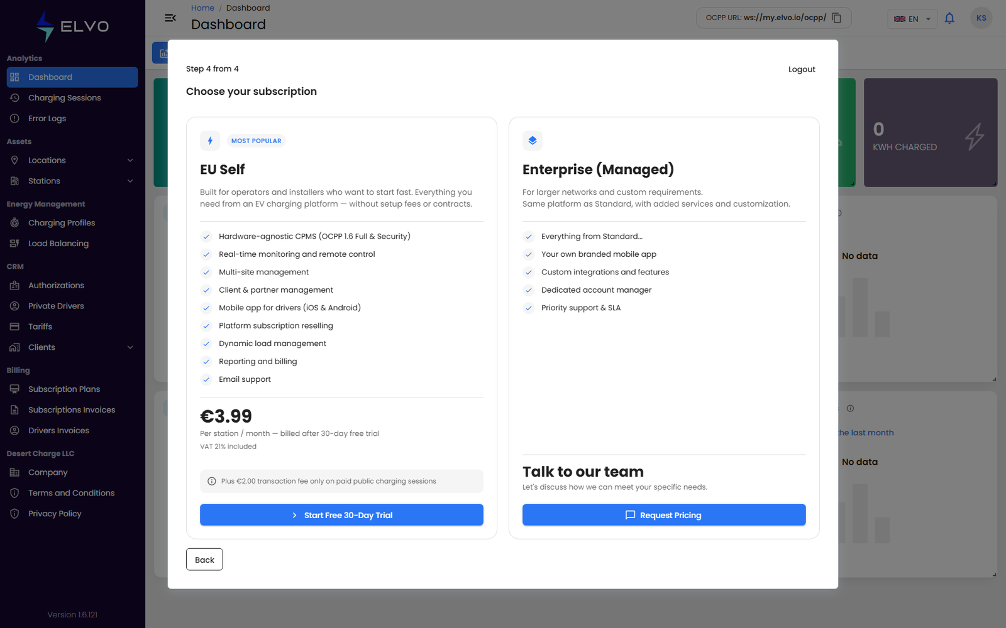This screenshot has width=1006, height=628.
Task: Click the Load Balancing icon
Action: tap(14, 244)
